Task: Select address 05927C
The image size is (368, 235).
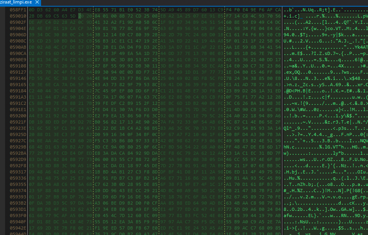Action: click(18, 141)
